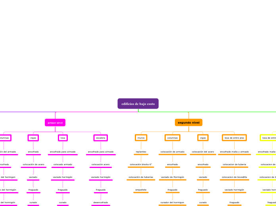Select the root node 'edificios de bajo costo'

[x=138, y=104]
